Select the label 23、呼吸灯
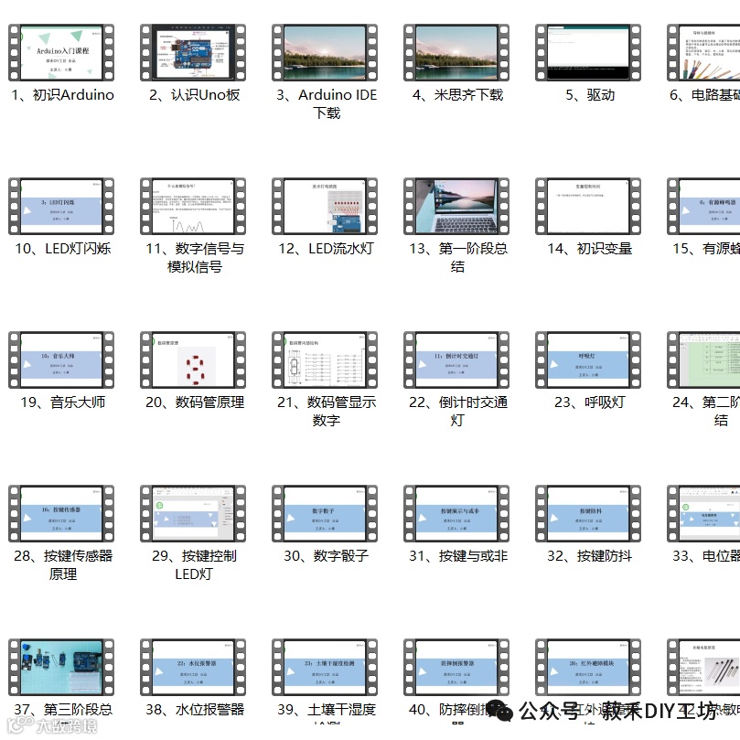This screenshot has height=740, width=740. [590, 402]
